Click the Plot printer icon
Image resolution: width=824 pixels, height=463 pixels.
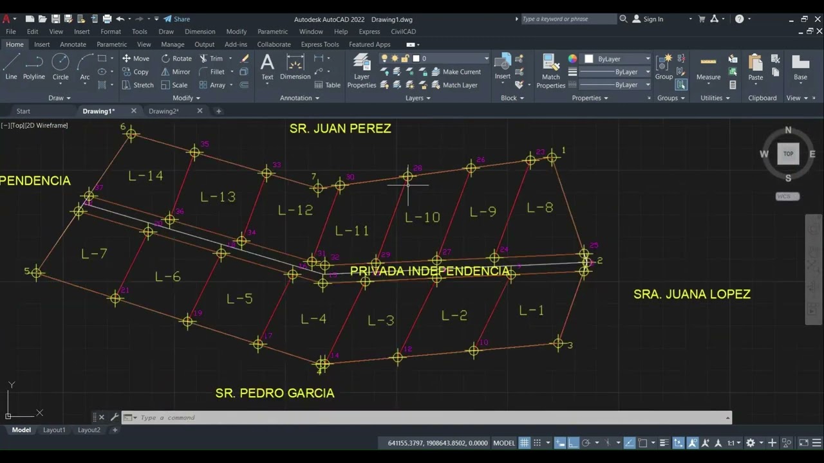tap(107, 19)
